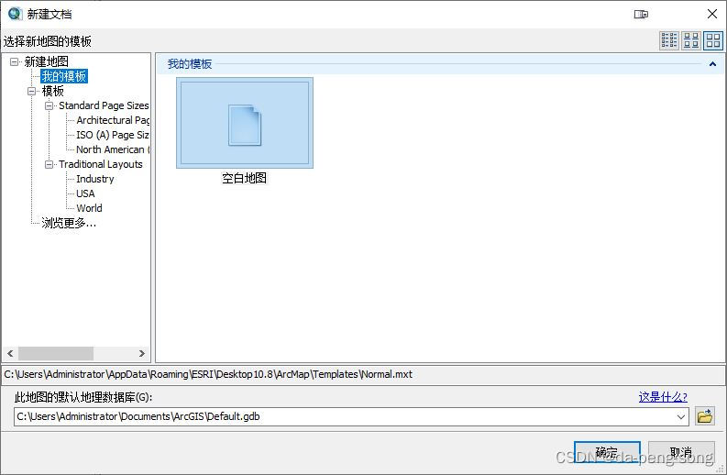
Task: Select World layout tree item
Action: [89, 208]
